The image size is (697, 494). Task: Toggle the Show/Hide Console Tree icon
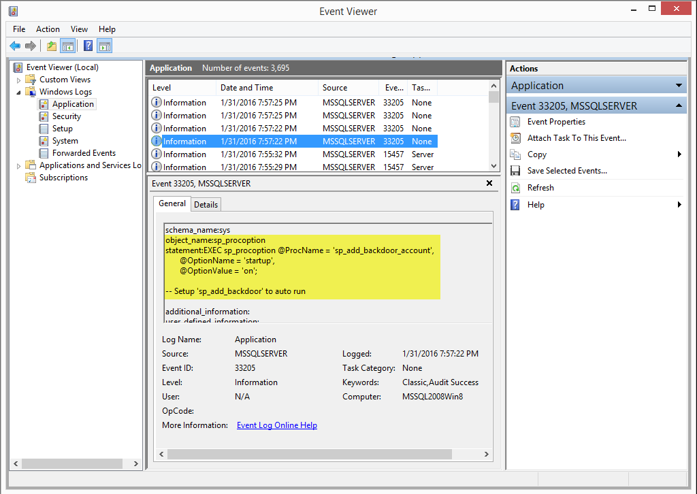(x=67, y=46)
